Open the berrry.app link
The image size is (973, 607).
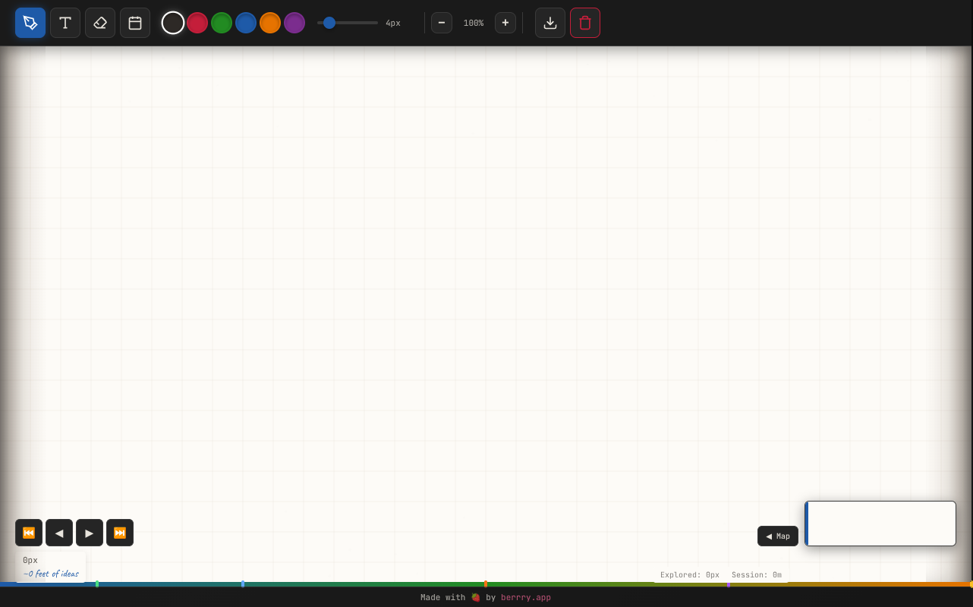[526, 597]
